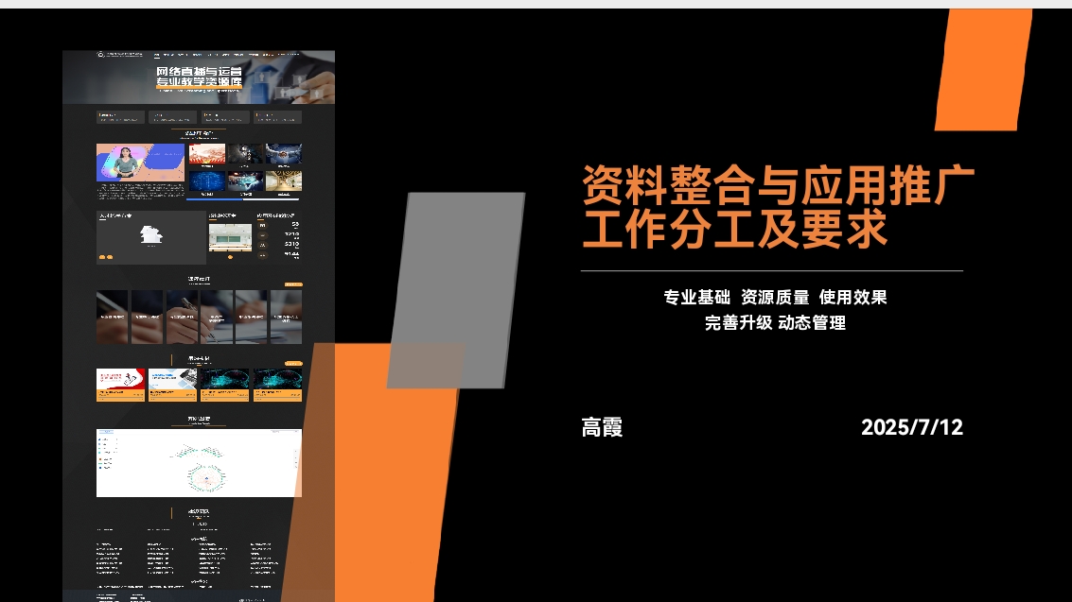1072x602 pixels.
Task: Click the date 2025/7/12
Action: [x=911, y=427]
